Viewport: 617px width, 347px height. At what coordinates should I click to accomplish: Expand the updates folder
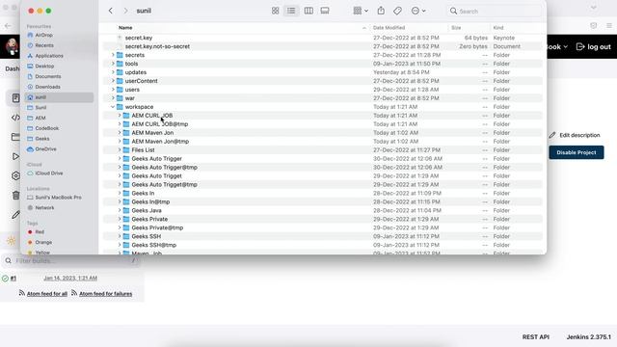point(113,72)
